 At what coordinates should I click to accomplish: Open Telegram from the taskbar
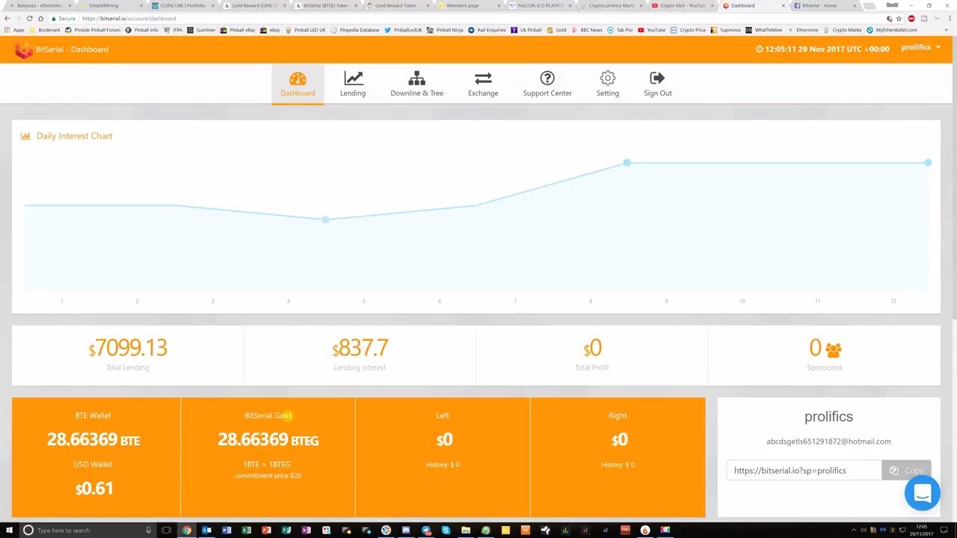(425, 530)
